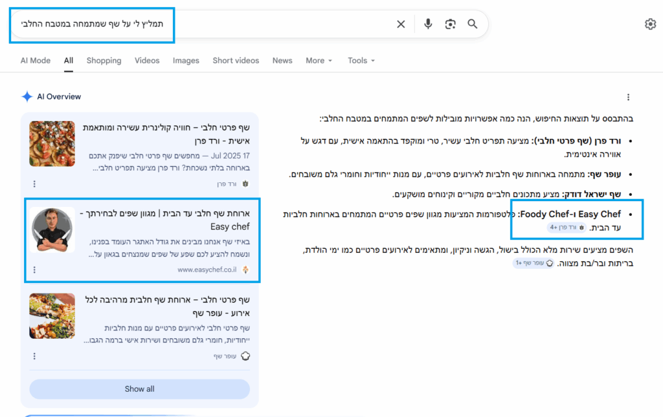Viewport: 663px width, 417px height.
Task: Start a voice search with the microphone icon
Action: (427, 24)
